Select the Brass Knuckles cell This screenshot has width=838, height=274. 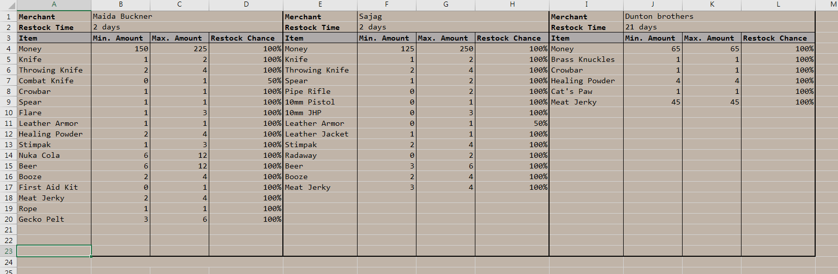click(586, 59)
